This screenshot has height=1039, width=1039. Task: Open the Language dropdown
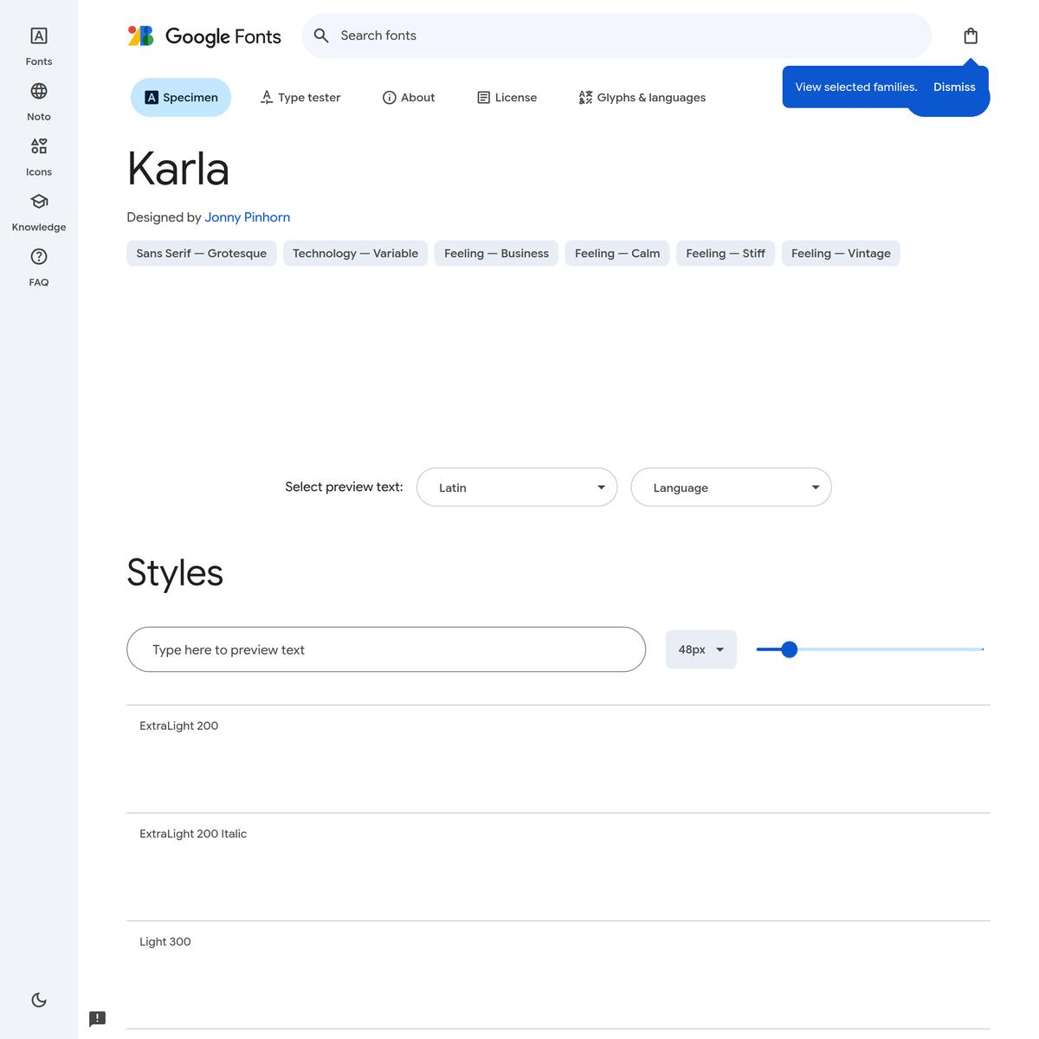[731, 487]
